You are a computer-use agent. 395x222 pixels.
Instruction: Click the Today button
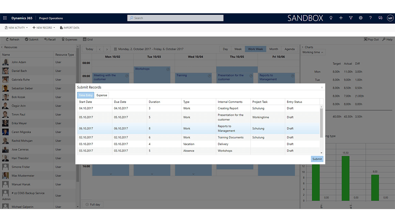pyautogui.click(x=89, y=49)
